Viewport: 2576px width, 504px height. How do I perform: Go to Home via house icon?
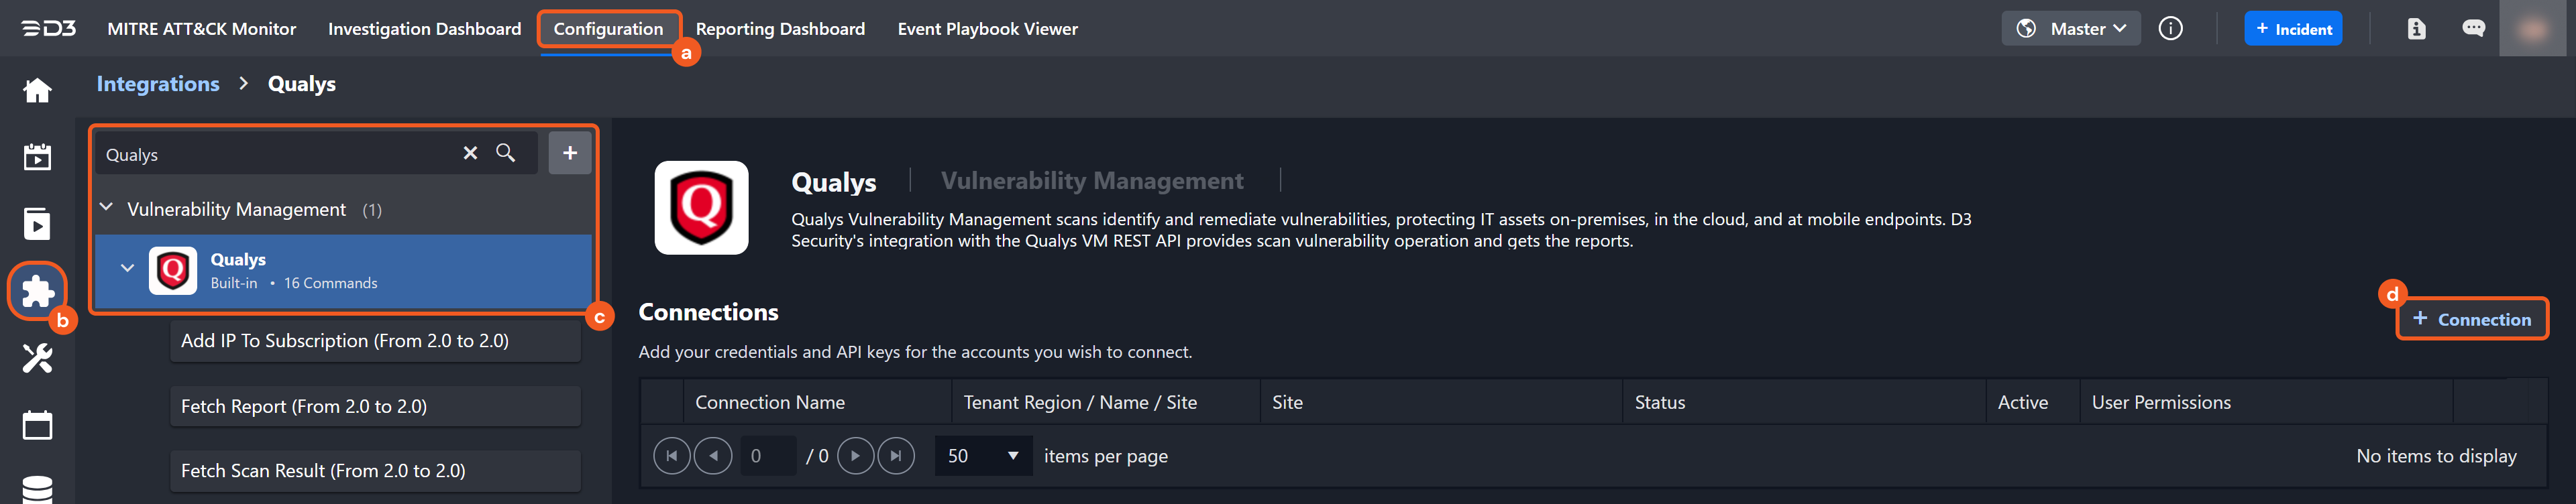point(38,91)
